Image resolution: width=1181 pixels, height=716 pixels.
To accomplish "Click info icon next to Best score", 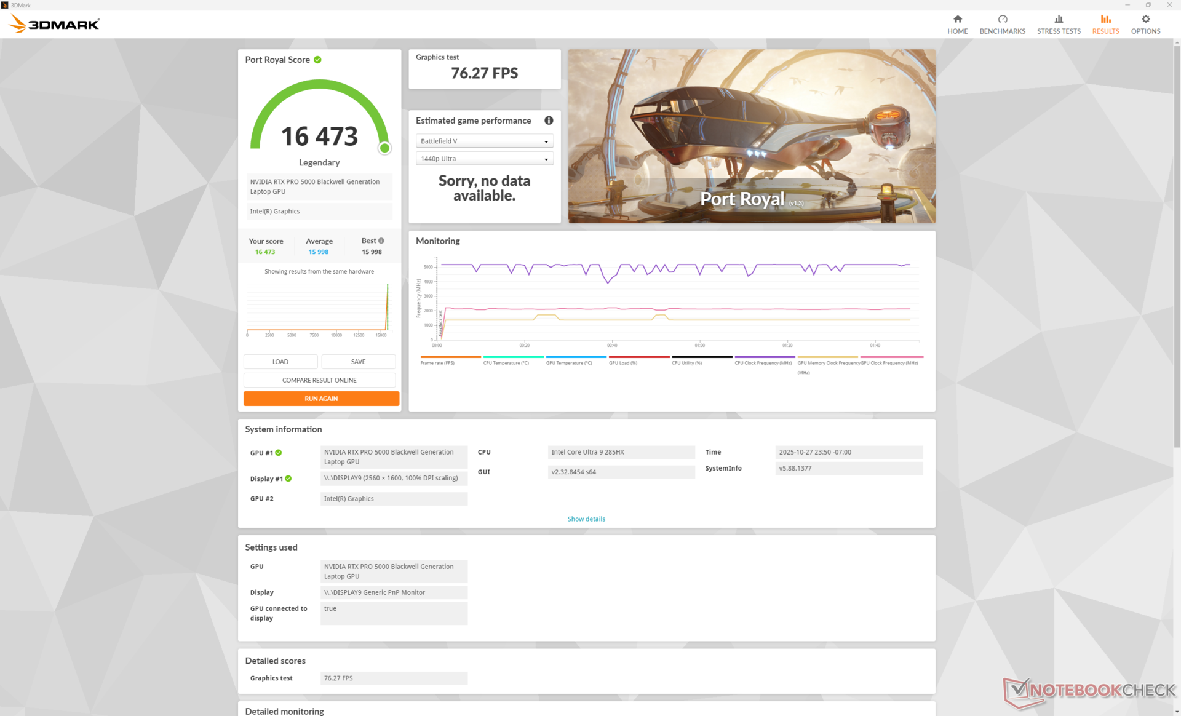I will (x=381, y=241).
